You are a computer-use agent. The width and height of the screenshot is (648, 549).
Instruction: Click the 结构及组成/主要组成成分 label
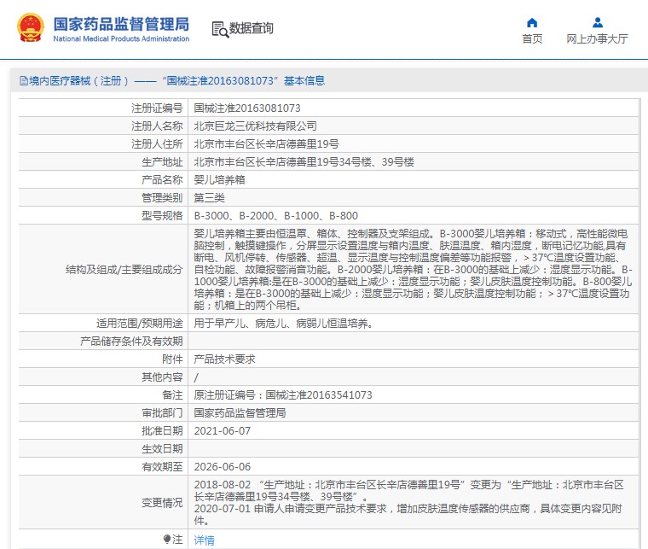124,270
